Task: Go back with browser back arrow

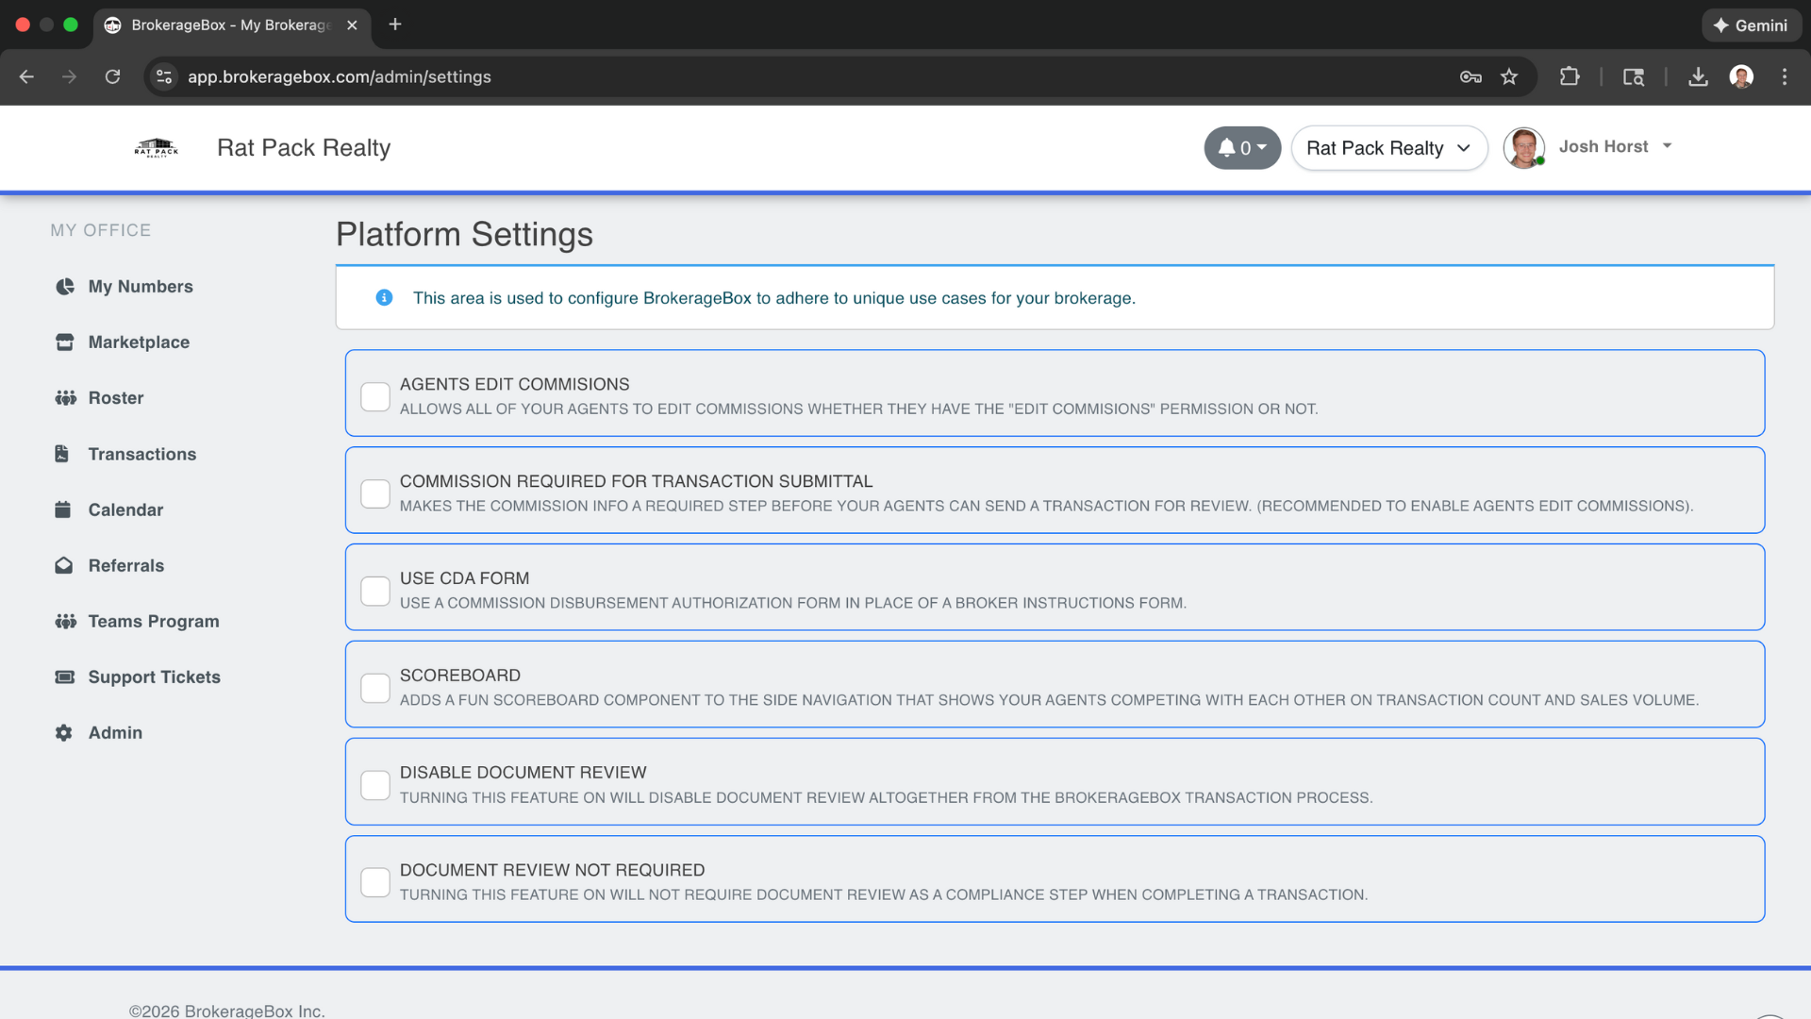Action: point(26,76)
